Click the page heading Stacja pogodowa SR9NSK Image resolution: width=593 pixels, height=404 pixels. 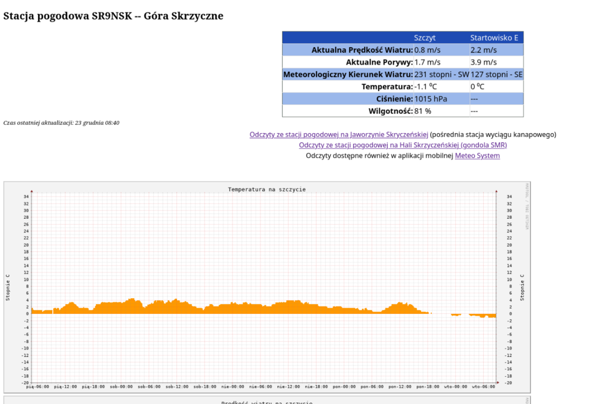coord(114,16)
